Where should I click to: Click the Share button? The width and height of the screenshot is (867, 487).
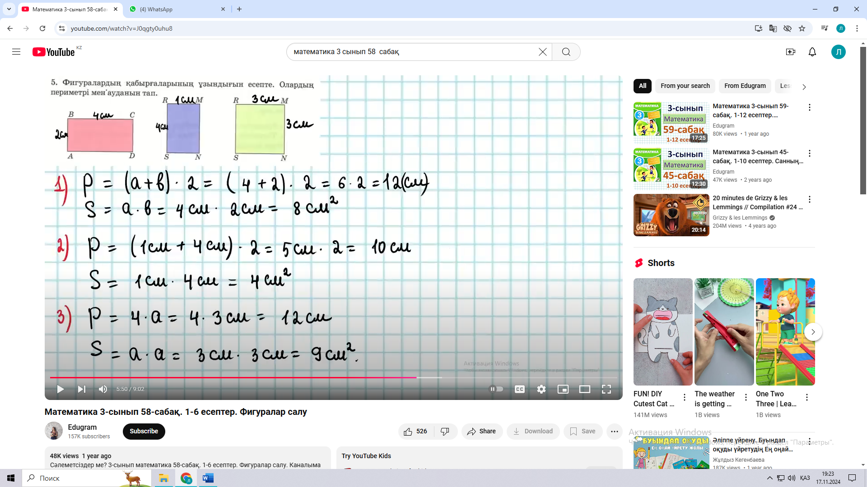point(481,432)
